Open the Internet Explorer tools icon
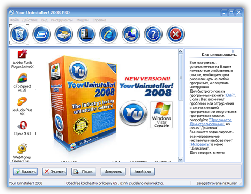This screenshot has width=251, height=194. coord(108,34)
